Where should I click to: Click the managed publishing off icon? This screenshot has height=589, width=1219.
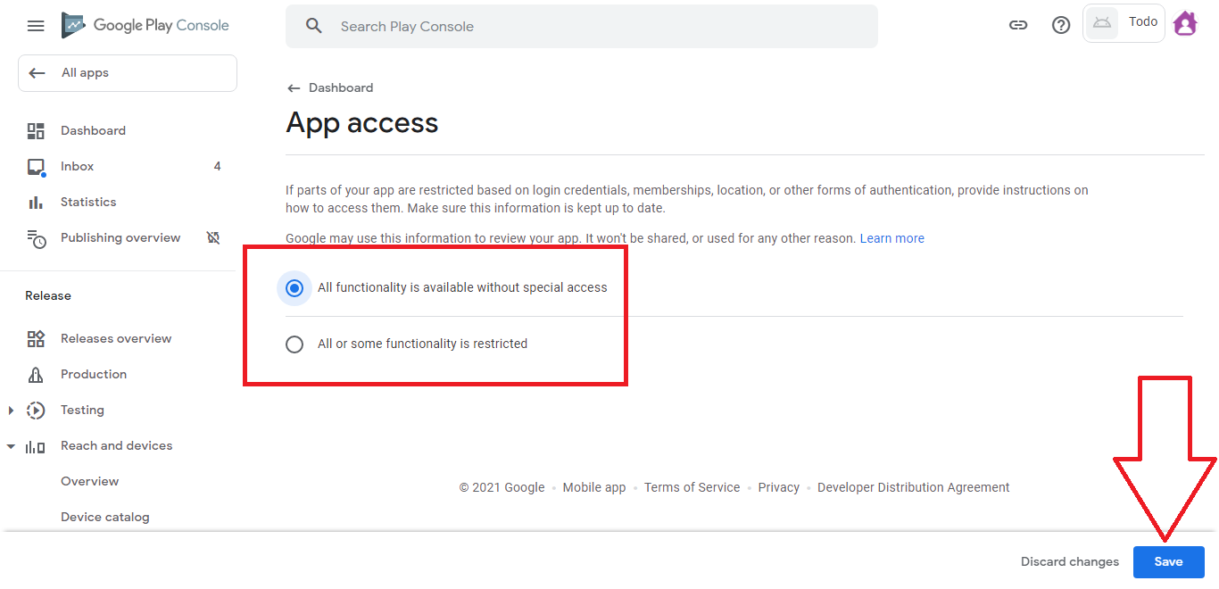tap(213, 238)
